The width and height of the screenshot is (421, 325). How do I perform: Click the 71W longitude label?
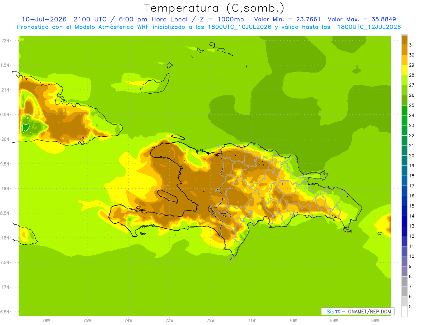[252, 320]
